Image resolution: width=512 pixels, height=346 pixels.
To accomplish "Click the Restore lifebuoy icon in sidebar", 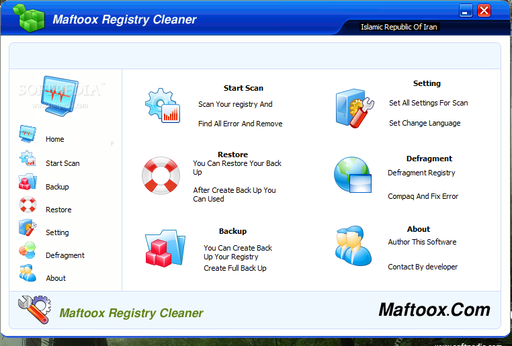I will point(28,205).
